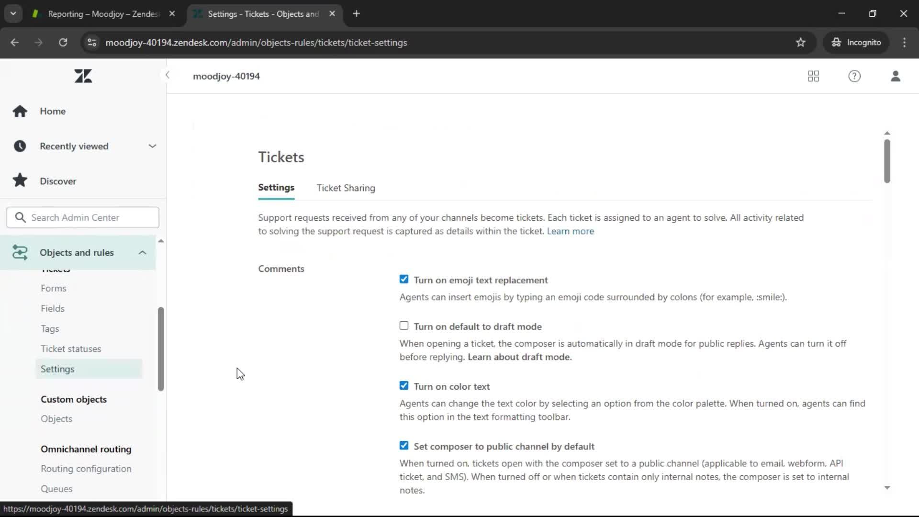Click the Home house icon

(x=20, y=111)
